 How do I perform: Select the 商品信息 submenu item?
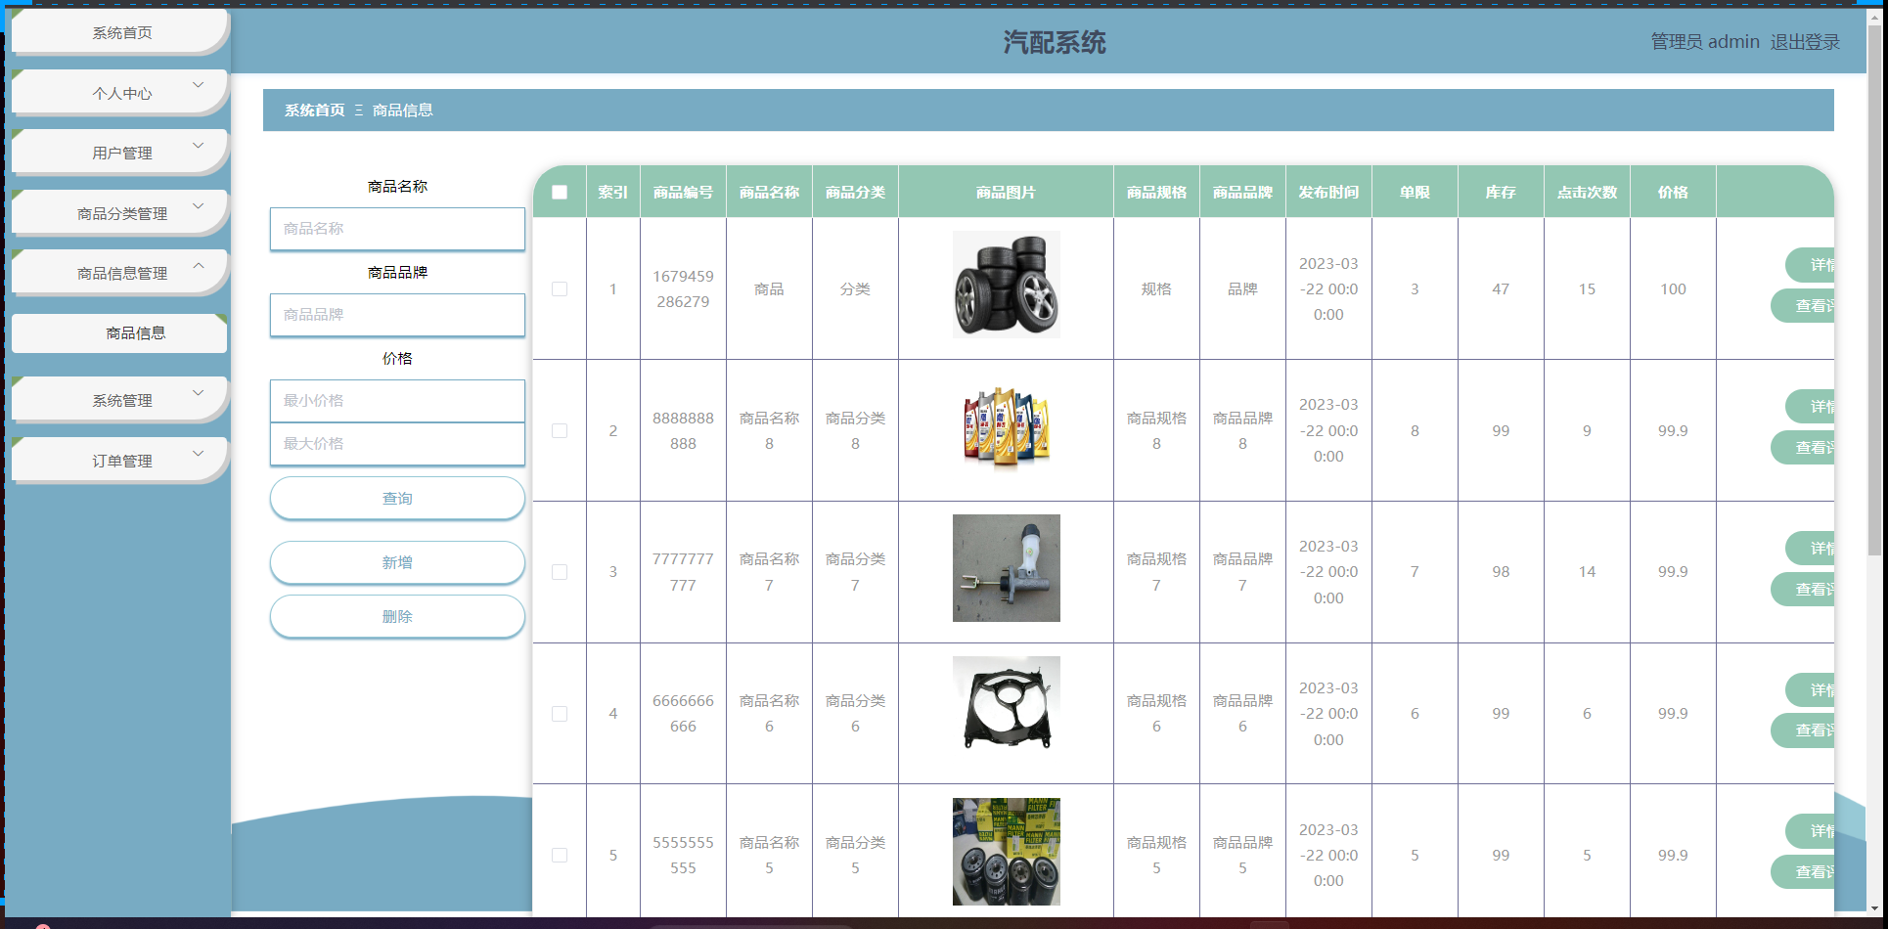point(135,333)
